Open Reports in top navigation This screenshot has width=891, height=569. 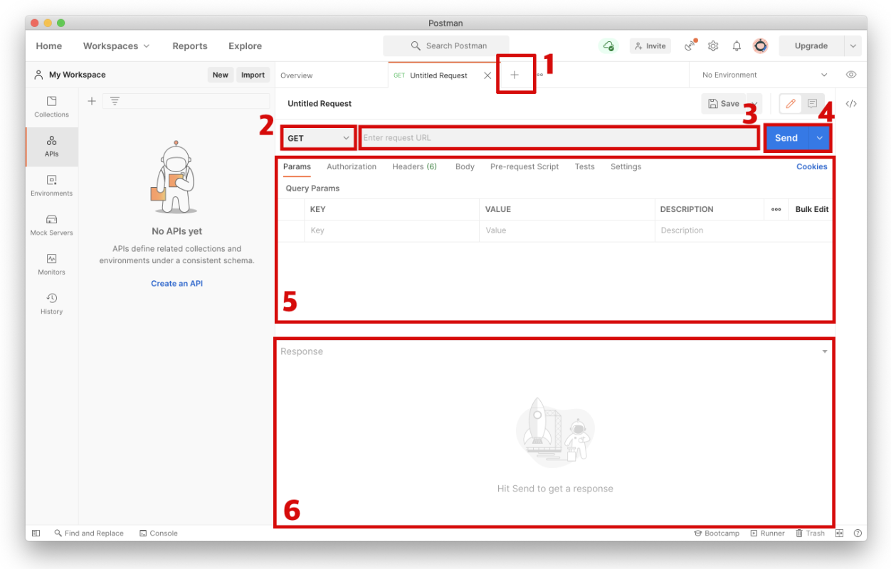pyautogui.click(x=189, y=46)
